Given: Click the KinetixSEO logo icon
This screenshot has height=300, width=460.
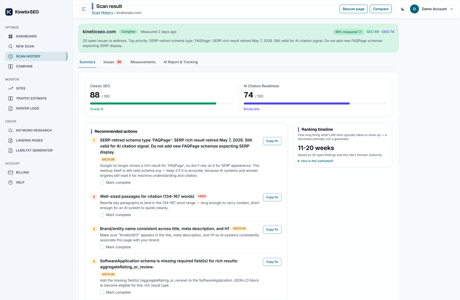Looking at the screenshot, I should coord(9,12).
